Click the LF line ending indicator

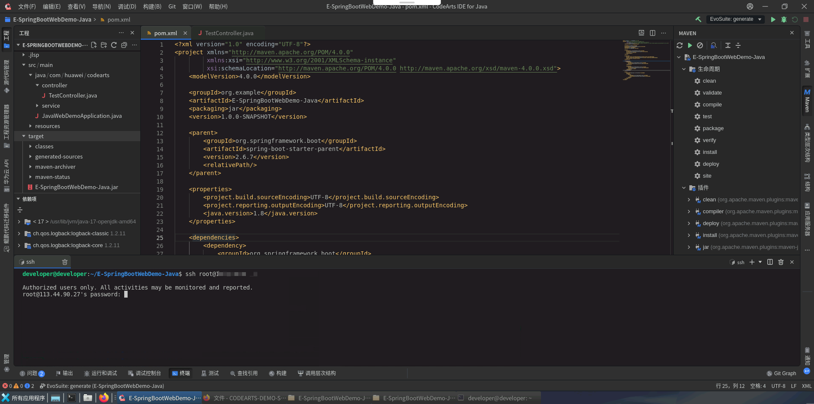(x=794, y=386)
